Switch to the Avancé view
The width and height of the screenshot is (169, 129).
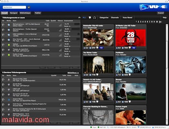(161, 13)
